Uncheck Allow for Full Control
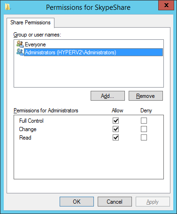The height and width of the screenshot is (214, 177). pyautogui.click(x=115, y=121)
